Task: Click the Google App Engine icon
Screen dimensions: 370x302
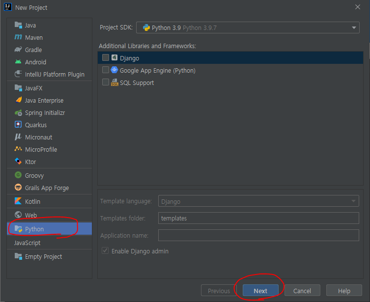Action: click(114, 70)
